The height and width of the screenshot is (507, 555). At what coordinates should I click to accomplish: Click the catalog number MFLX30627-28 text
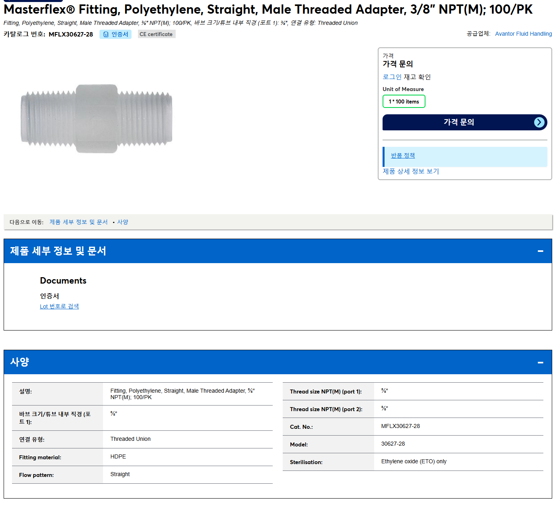[x=71, y=34]
